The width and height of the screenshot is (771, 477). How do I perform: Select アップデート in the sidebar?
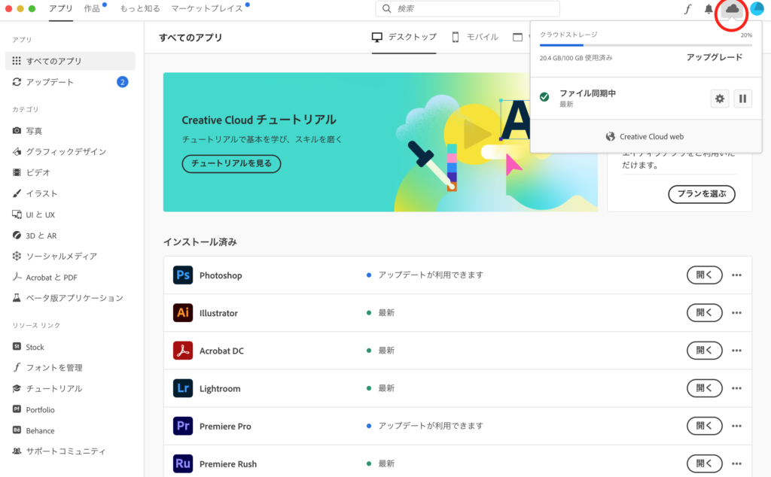(x=50, y=82)
